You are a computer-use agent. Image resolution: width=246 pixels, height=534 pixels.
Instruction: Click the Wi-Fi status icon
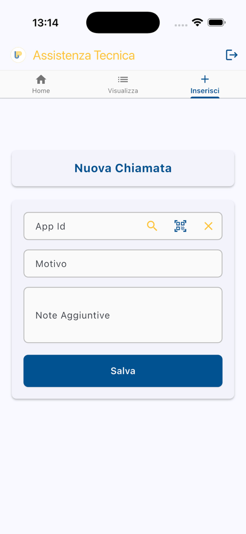[x=197, y=22]
